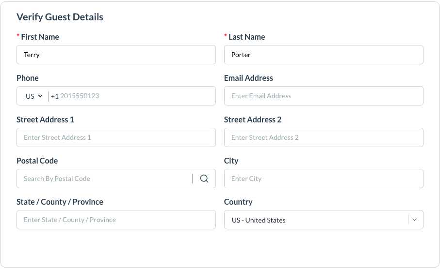Click the postal code search magnifier icon

204,179
